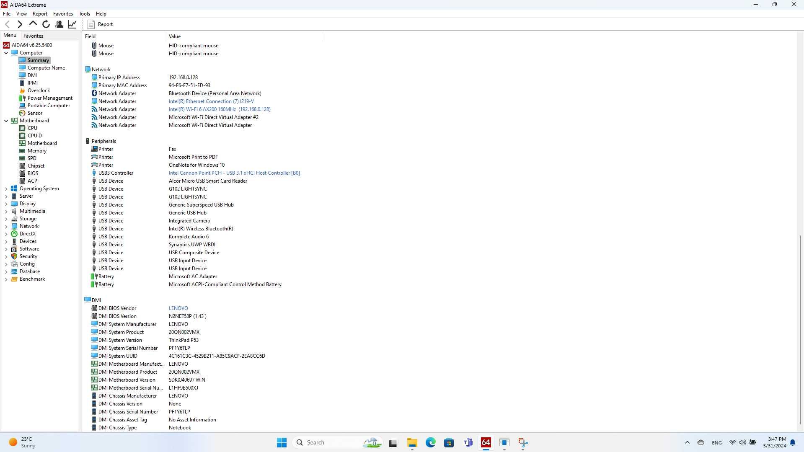Collapse the Motherboard tree node
This screenshot has width=804, height=452.
[x=6, y=121]
